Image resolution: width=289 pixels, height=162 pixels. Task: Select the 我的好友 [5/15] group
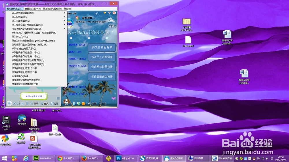[x=77, y=45]
